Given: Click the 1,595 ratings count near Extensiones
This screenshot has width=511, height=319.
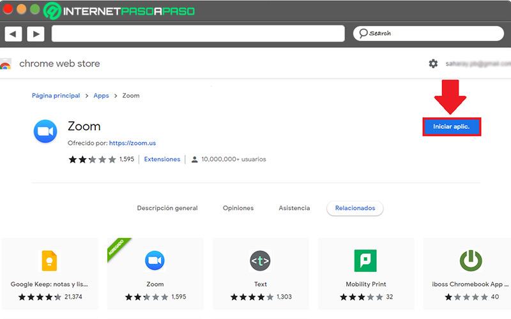Looking at the screenshot, I should pos(126,159).
